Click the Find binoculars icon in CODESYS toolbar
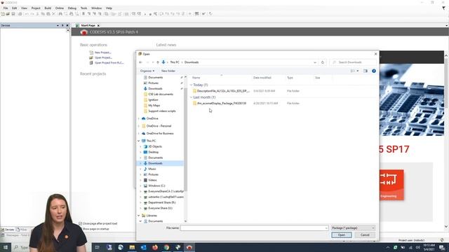 click(60, 14)
